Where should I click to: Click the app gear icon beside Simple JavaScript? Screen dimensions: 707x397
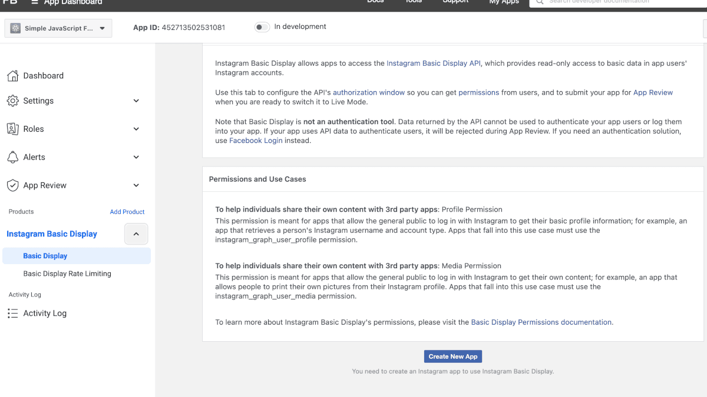(x=15, y=28)
